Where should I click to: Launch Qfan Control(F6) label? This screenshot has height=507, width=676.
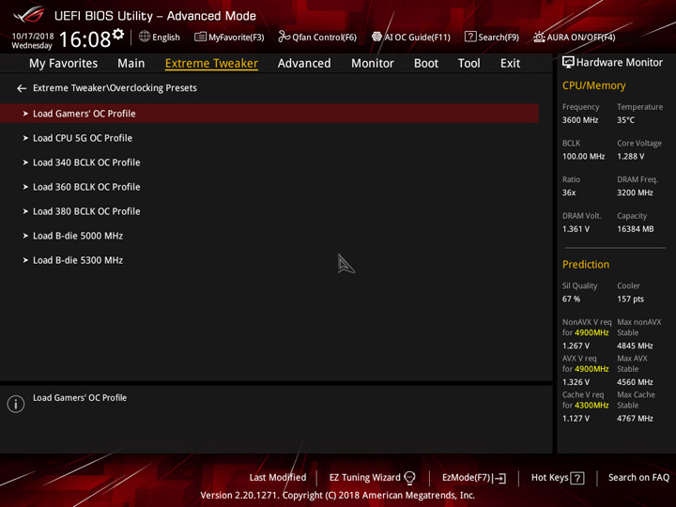coord(324,38)
